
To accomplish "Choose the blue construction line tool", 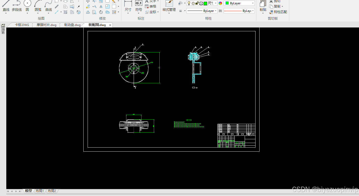I will tap(57, 12).
